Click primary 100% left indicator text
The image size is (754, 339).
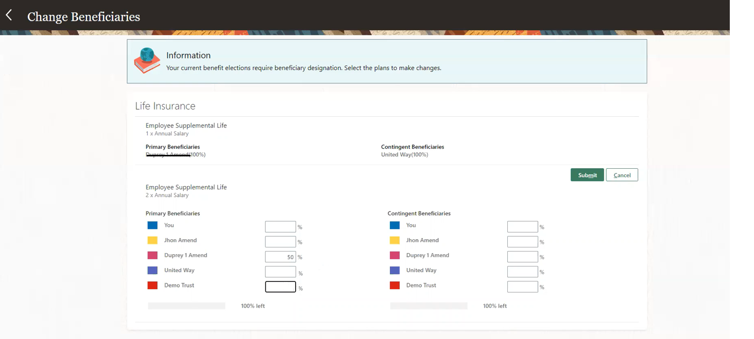253,306
